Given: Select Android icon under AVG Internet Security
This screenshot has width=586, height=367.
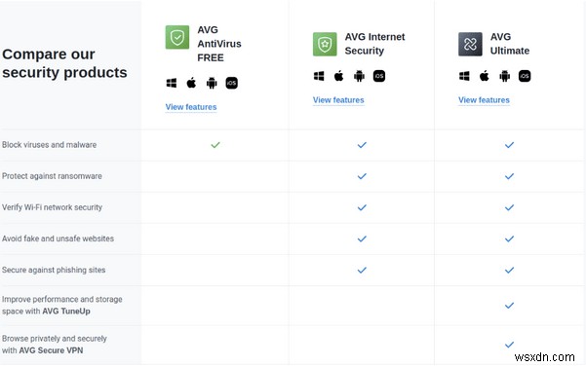Looking at the screenshot, I should [x=359, y=76].
